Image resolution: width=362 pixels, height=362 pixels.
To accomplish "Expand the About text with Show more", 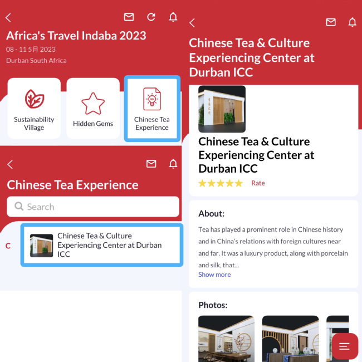I will [214, 275].
